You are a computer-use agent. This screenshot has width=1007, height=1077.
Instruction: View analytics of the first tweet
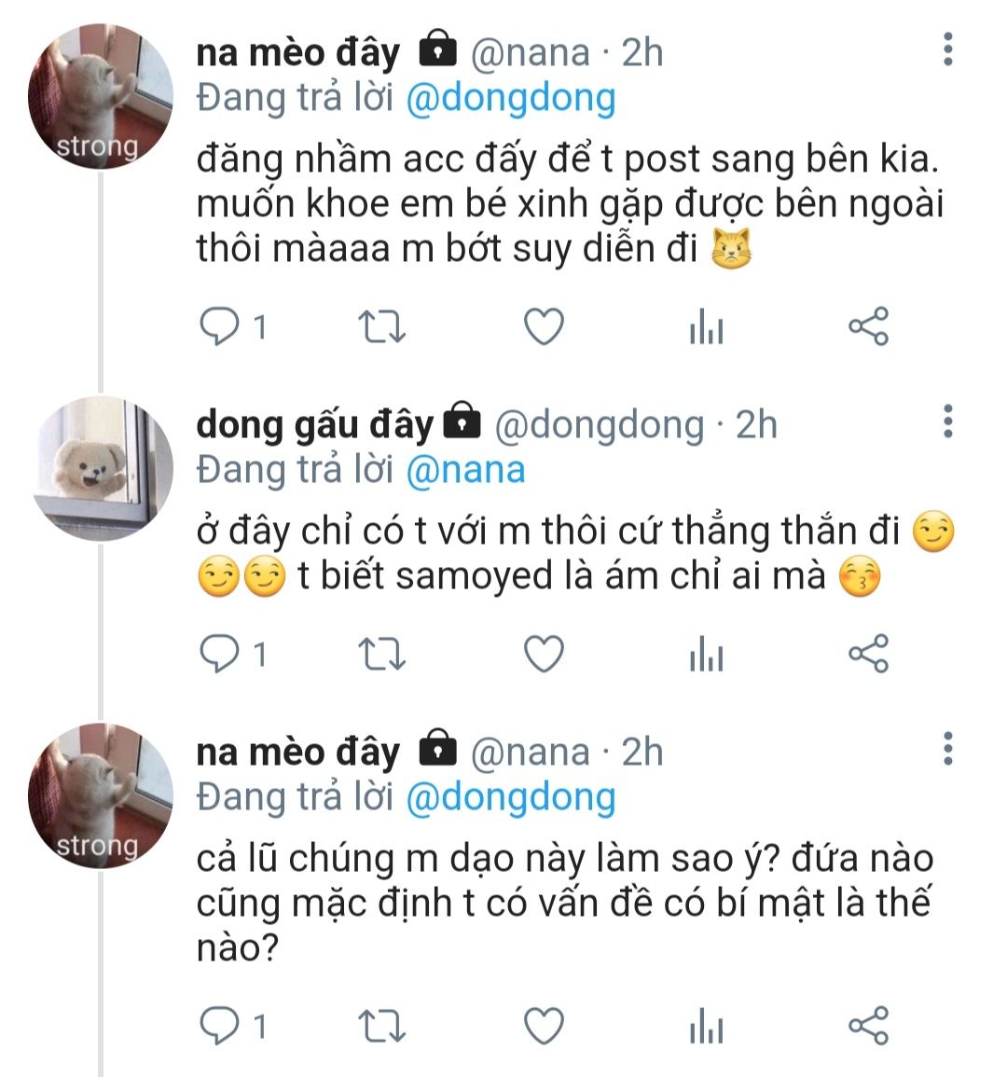point(706,328)
